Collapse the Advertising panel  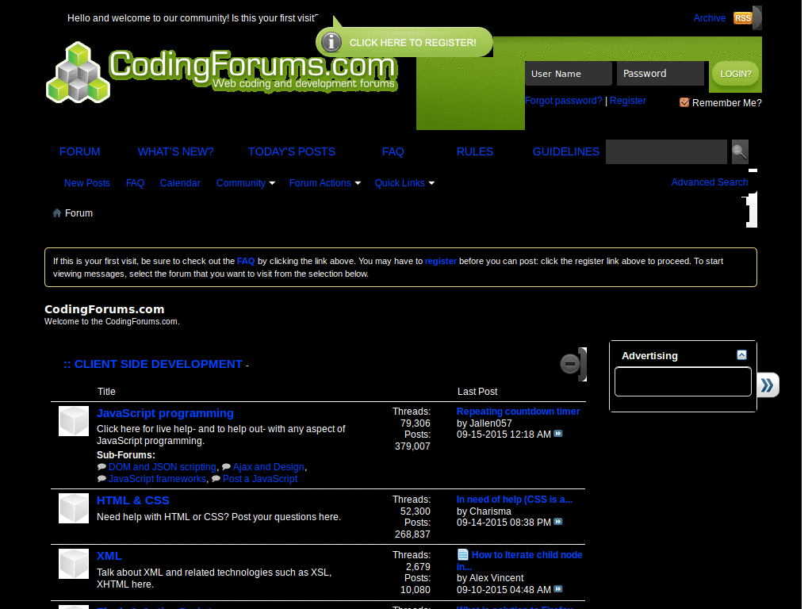(x=741, y=354)
